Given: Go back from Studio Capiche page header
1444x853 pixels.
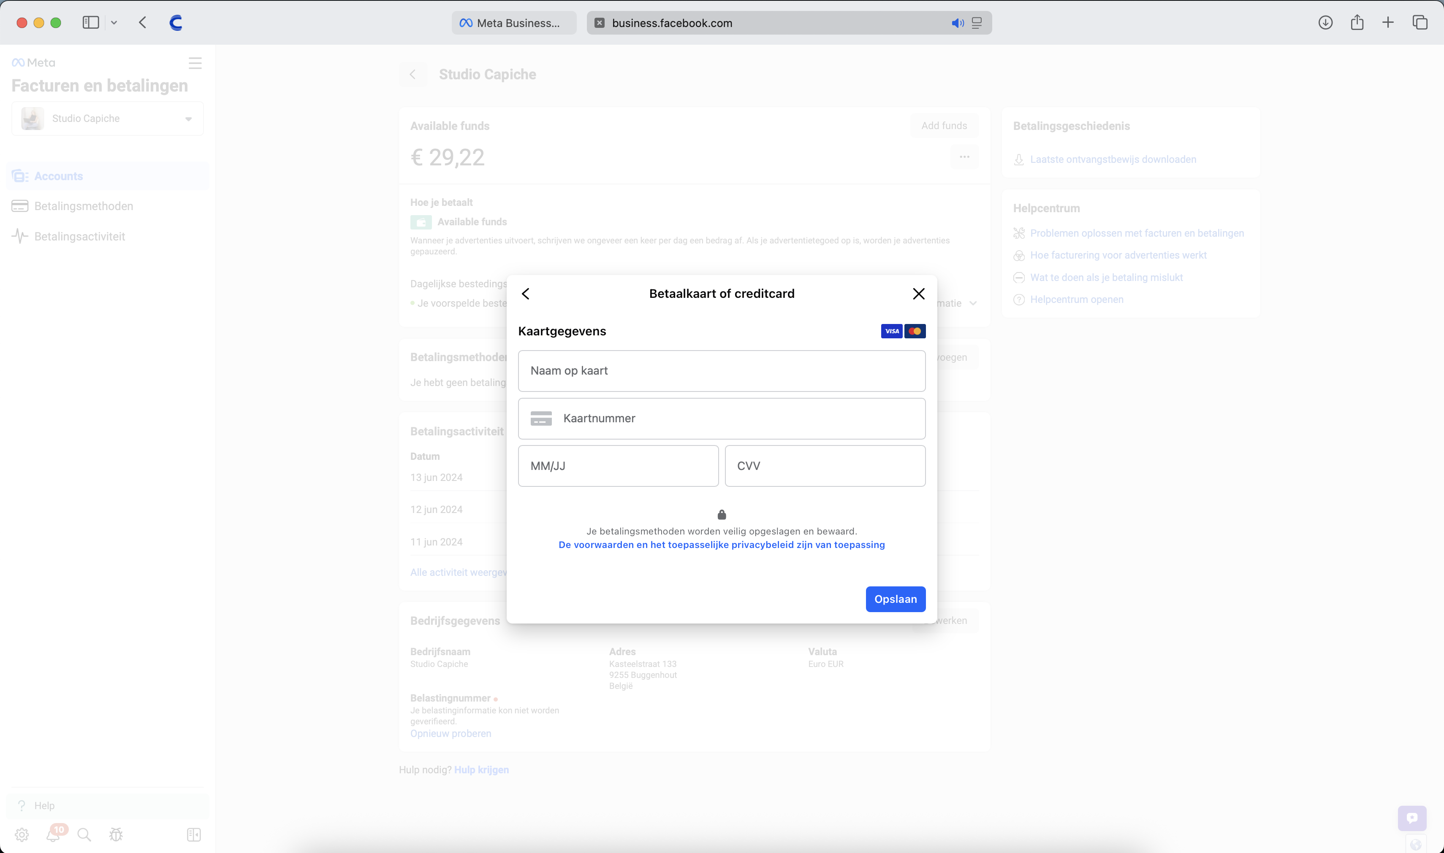Looking at the screenshot, I should point(413,74).
